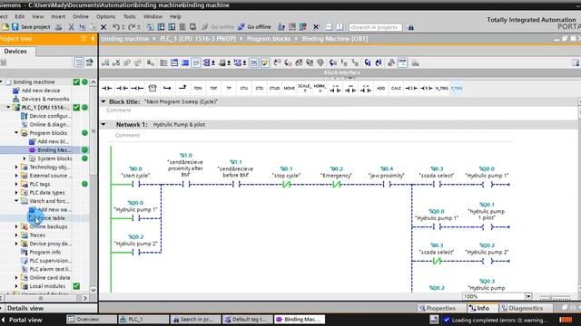Insert network using editor toolbar icon
Viewport: 581px width, 326px height.
[105, 62]
